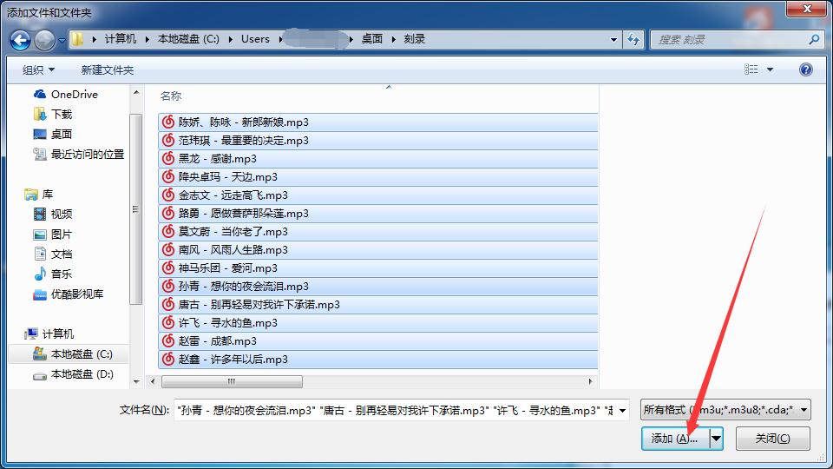The width and height of the screenshot is (833, 469).
Task: Close the 添加文件和文件夹 dialog
Action: tap(807, 9)
